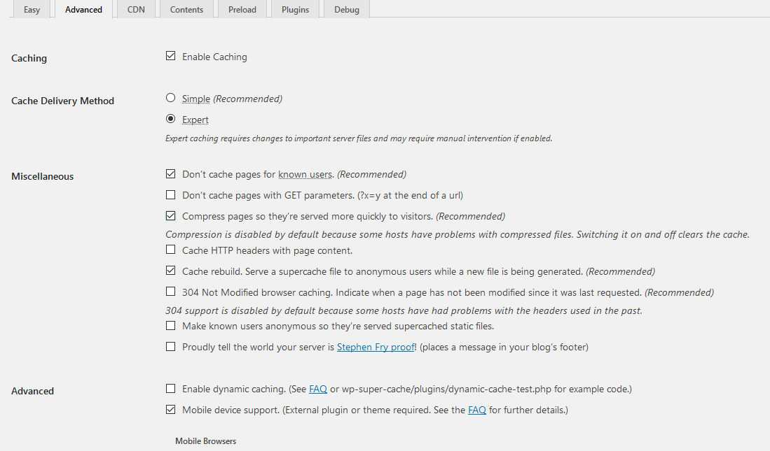Turn off Compress pages checkbox

click(171, 215)
